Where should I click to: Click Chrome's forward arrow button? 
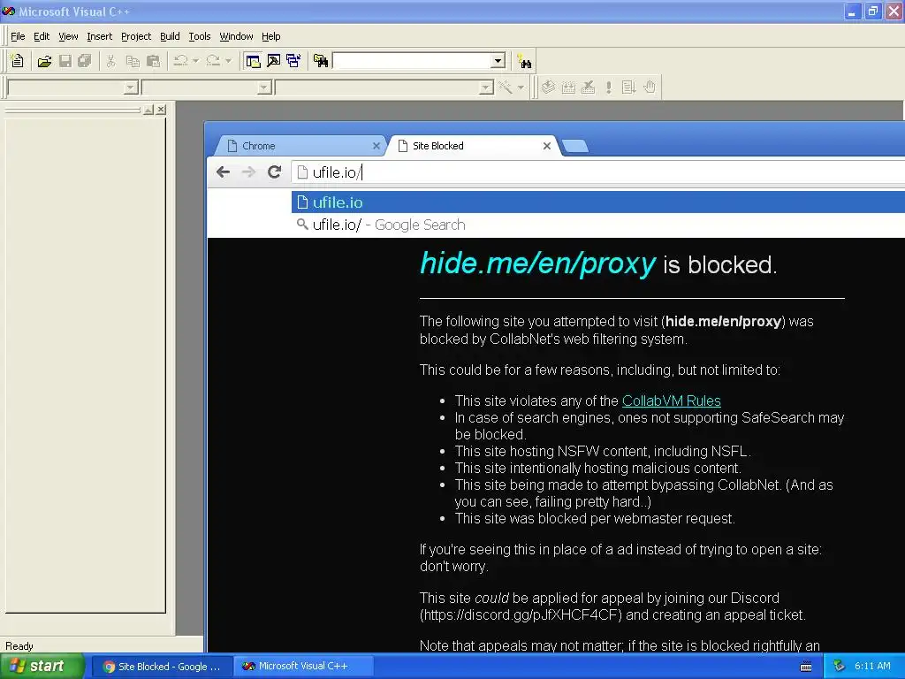pyautogui.click(x=248, y=172)
